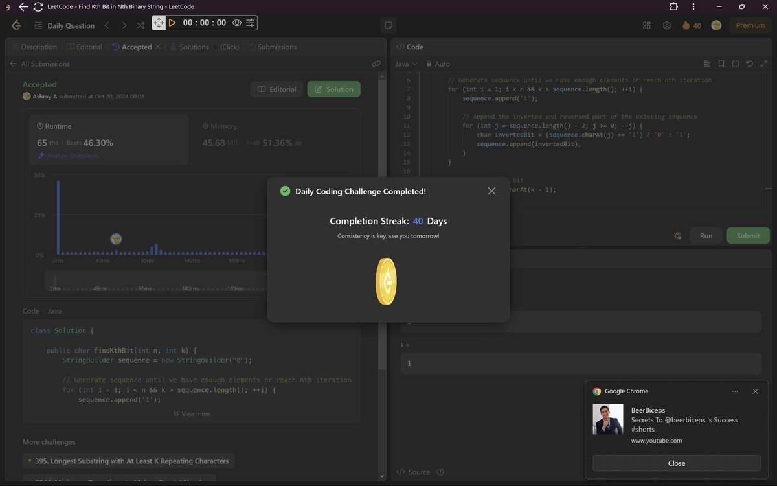Open the layout grid icon
Viewport: 777px width, 486px height.
646,25
